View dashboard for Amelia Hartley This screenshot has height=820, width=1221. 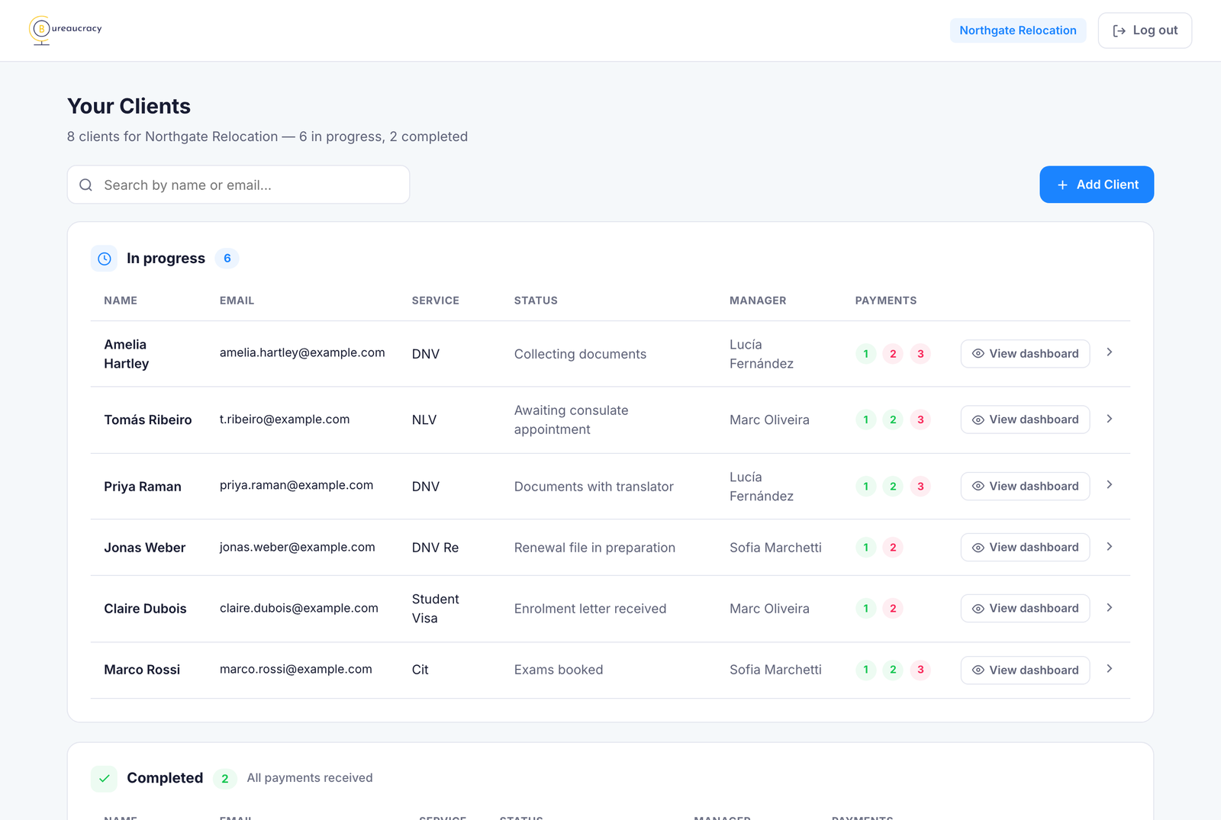click(x=1025, y=354)
